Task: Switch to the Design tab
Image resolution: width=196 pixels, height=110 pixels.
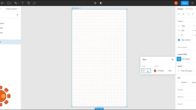Action: click(180, 9)
